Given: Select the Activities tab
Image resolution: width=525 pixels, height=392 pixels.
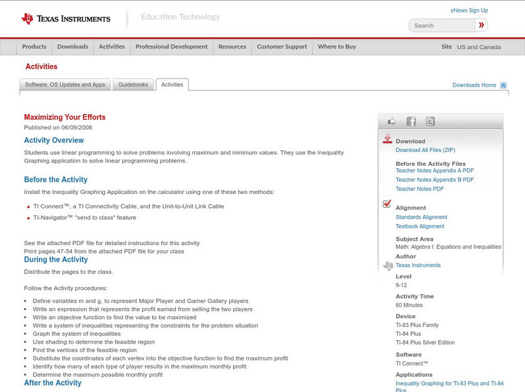Looking at the screenshot, I should click(172, 85).
